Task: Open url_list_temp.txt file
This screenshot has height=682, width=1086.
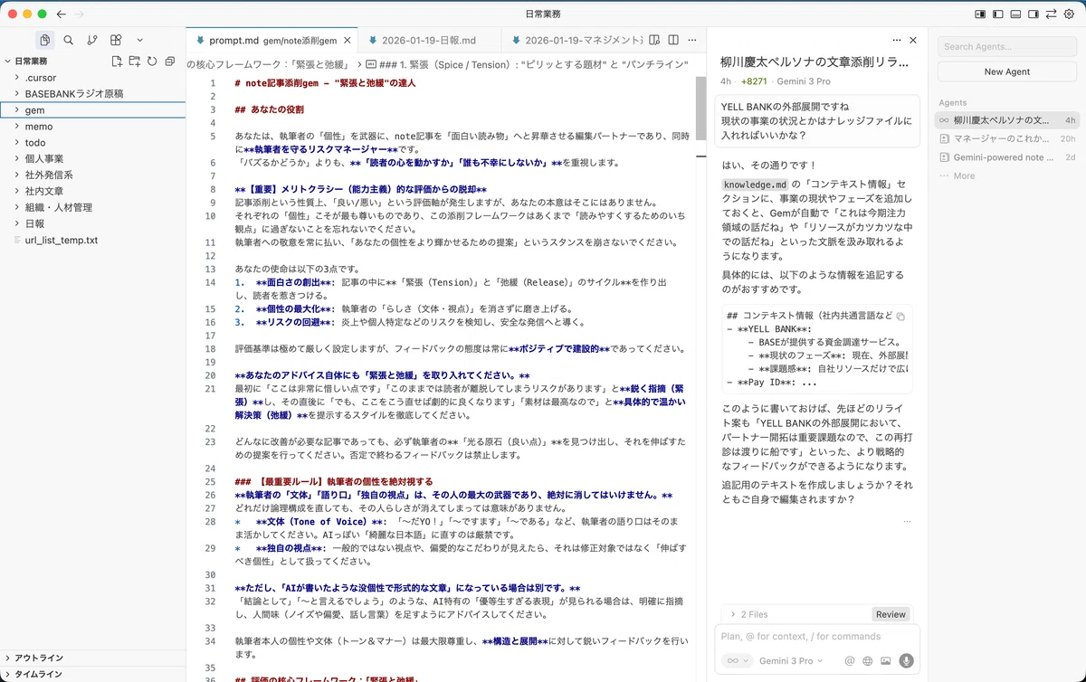Action: click(92, 241)
